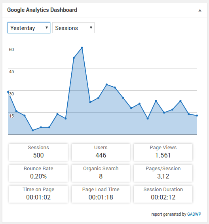Image resolution: width=209 pixels, height=224 pixels.
Task: Open the GADWP link
Action: pyautogui.click(x=194, y=214)
